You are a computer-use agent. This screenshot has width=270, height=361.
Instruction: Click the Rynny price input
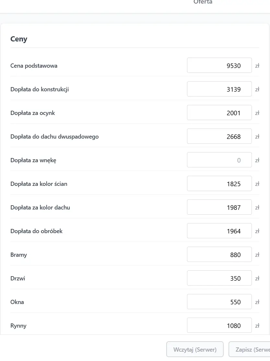click(x=219, y=325)
